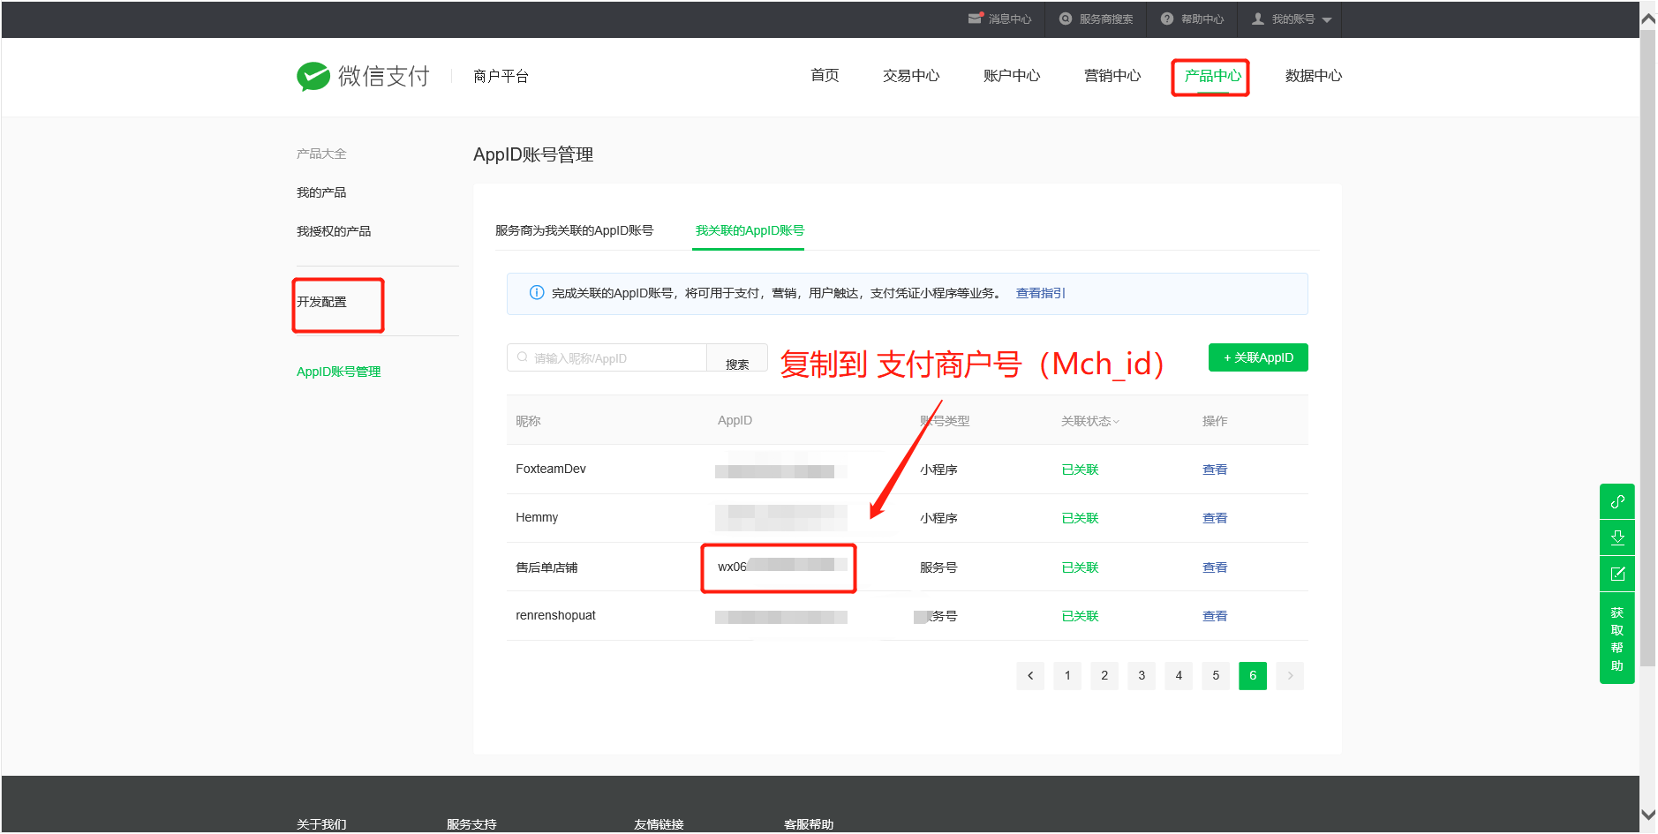This screenshot has height=834, width=1658.
Task: Click 客服帮助 in the footer
Action: point(809,824)
